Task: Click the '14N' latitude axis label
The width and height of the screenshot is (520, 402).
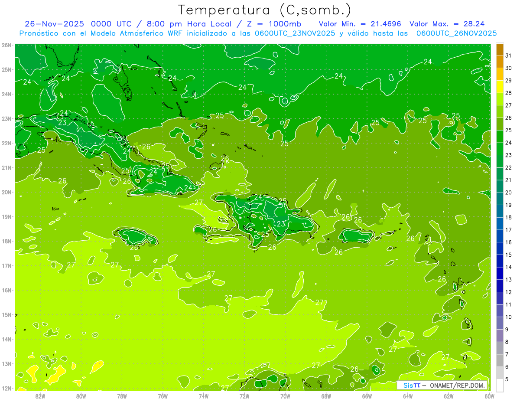Action: tap(6, 339)
